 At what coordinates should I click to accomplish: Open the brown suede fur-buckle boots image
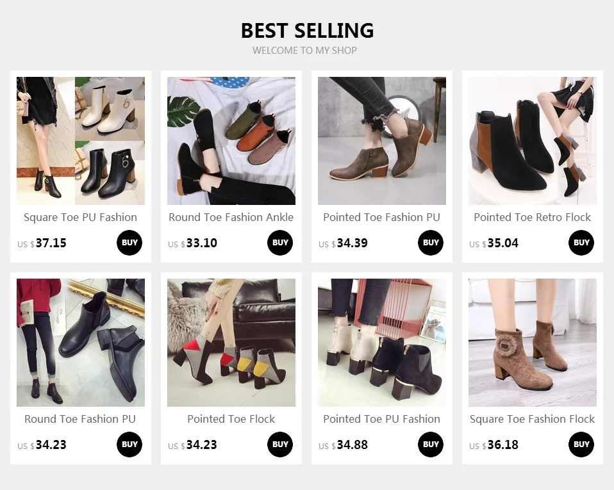(x=533, y=343)
